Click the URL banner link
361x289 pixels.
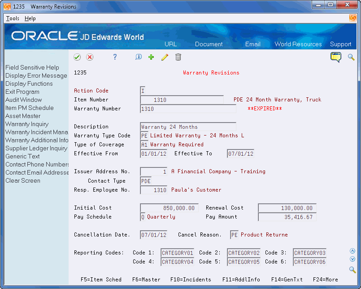click(170, 44)
